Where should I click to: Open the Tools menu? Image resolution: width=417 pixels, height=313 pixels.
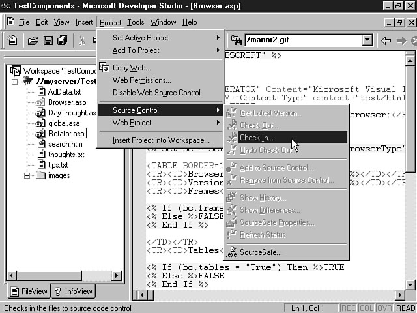[136, 22]
